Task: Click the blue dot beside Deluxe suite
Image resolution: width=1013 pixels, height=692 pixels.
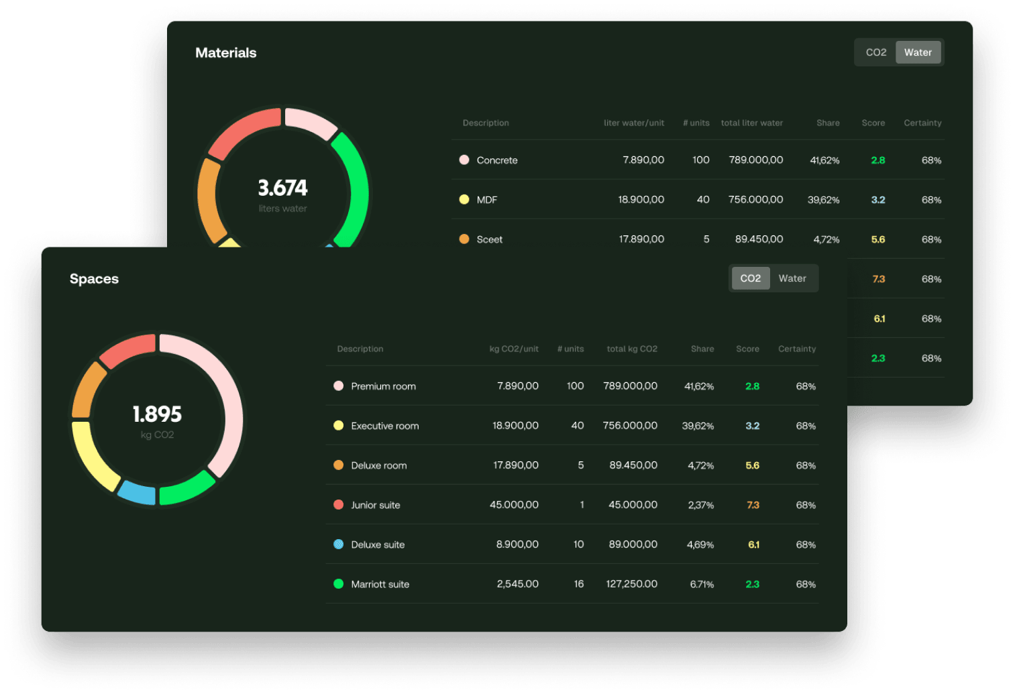Action: (338, 544)
